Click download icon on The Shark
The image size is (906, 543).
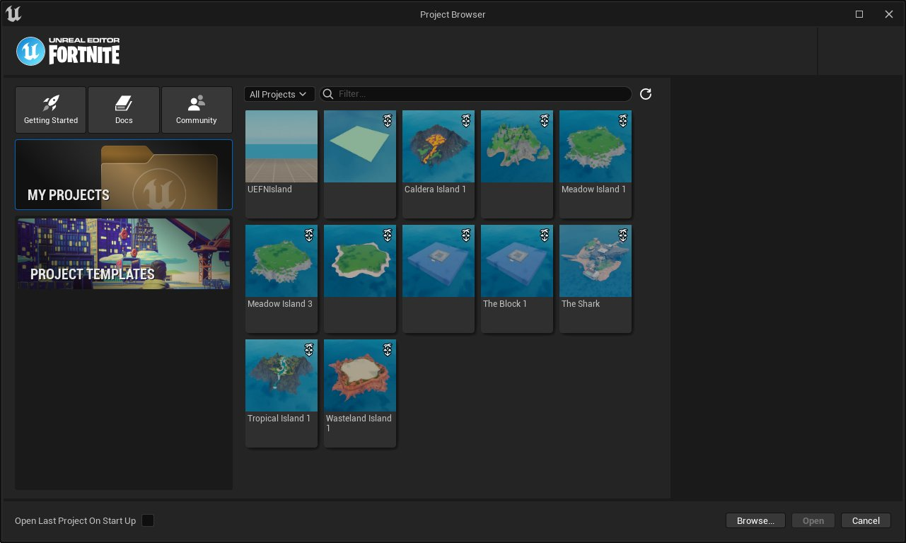(x=622, y=235)
